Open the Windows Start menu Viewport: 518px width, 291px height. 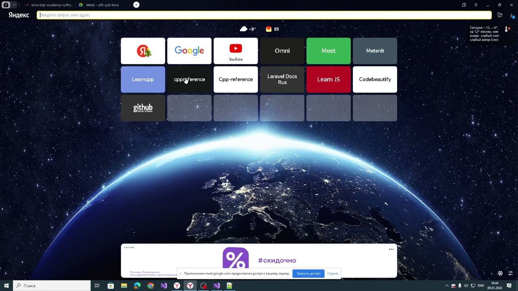pyautogui.click(x=6, y=286)
